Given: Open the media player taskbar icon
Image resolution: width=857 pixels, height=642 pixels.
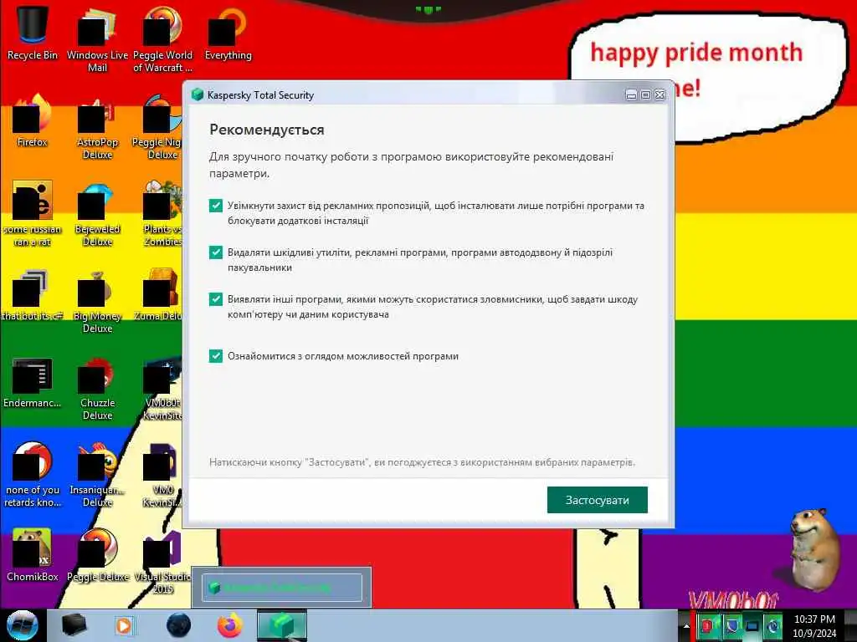Looking at the screenshot, I should click(x=124, y=625).
